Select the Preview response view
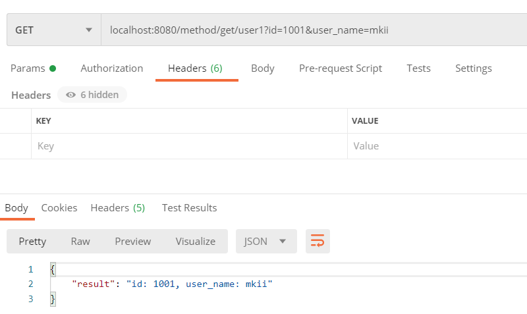The image size is (527, 314). pyautogui.click(x=132, y=242)
